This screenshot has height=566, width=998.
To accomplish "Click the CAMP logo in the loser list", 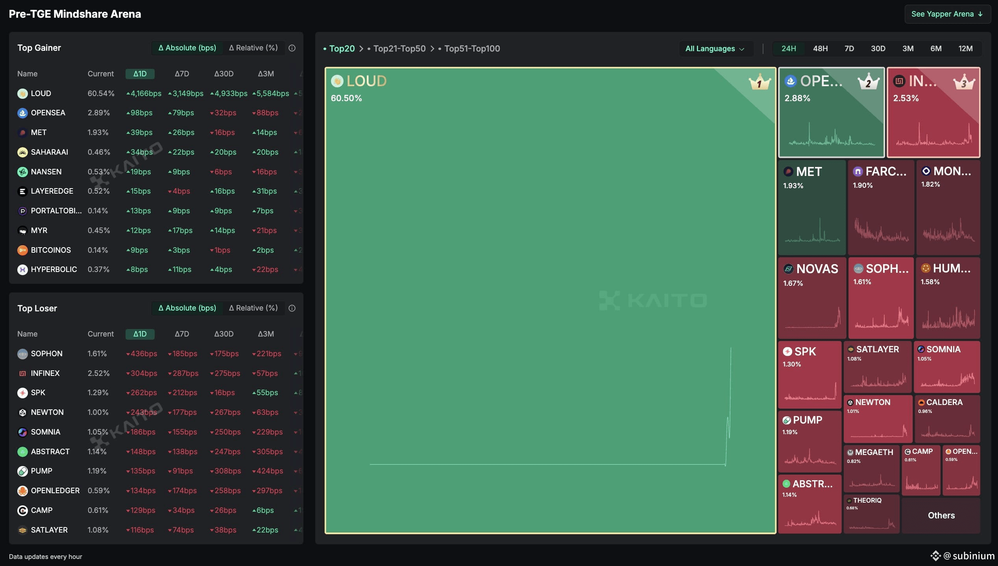I will click(x=22, y=511).
